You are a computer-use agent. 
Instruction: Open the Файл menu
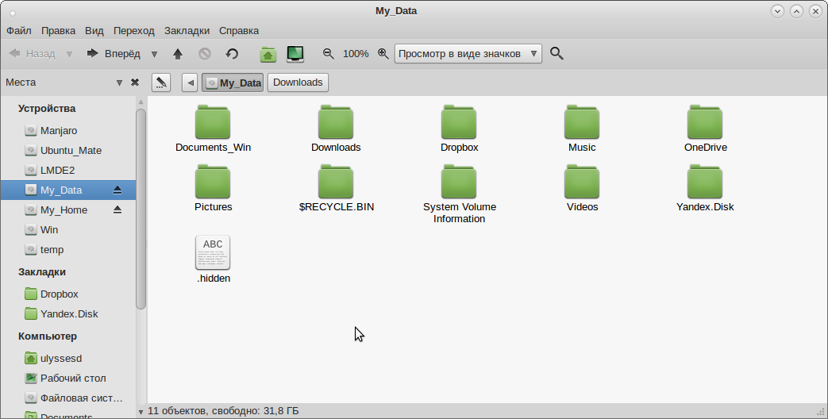pyautogui.click(x=19, y=31)
